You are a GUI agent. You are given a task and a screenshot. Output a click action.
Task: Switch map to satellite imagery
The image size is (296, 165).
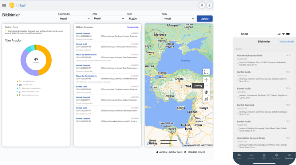(206, 99)
